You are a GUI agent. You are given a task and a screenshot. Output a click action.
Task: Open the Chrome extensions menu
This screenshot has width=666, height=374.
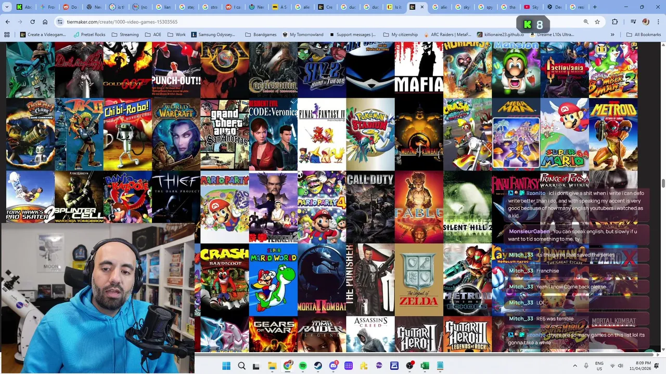(x=615, y=22)
